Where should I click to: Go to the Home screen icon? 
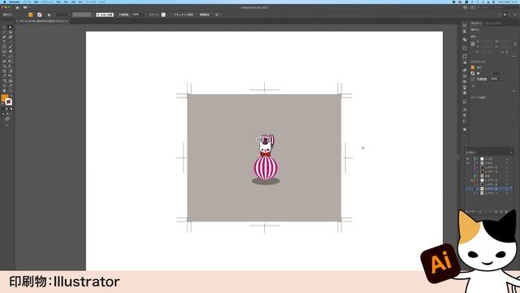click(17, 7)
